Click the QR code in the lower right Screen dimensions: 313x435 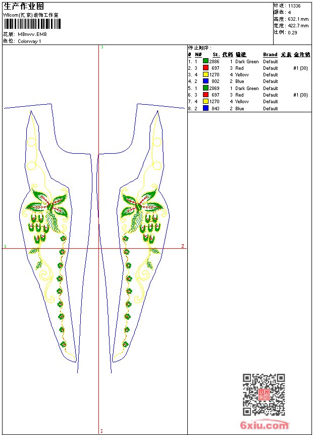[x=264, y=395]
